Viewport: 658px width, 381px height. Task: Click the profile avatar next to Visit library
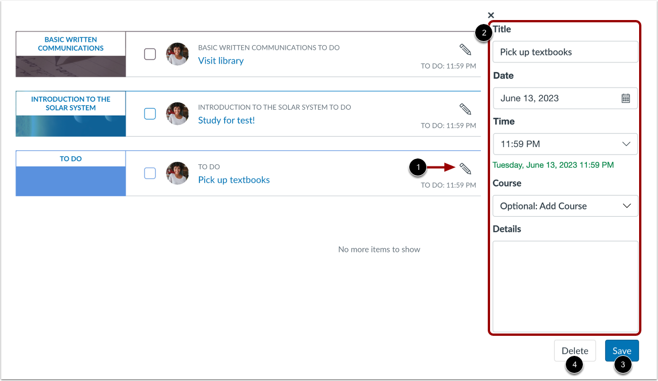(x=178, y=54)
